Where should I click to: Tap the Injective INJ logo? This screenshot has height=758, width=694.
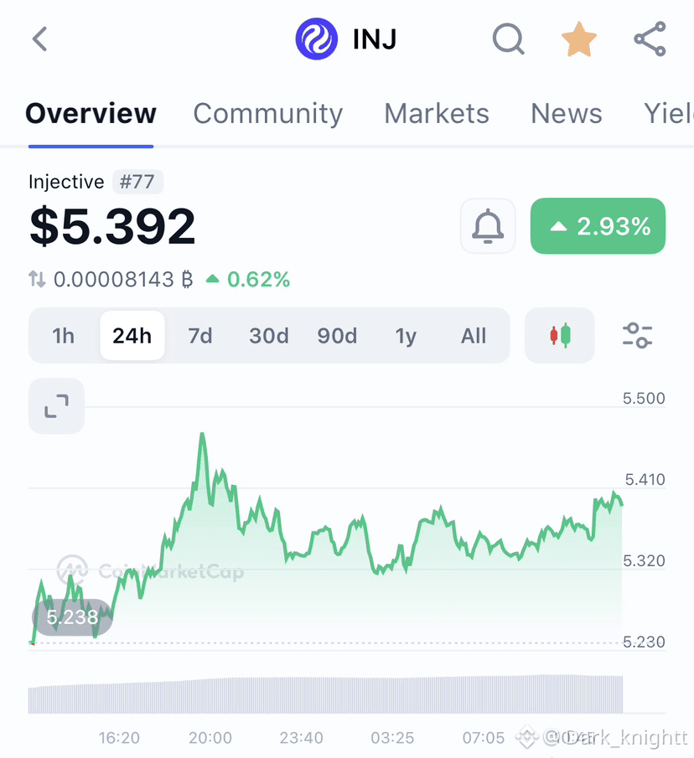pos(316,39)
